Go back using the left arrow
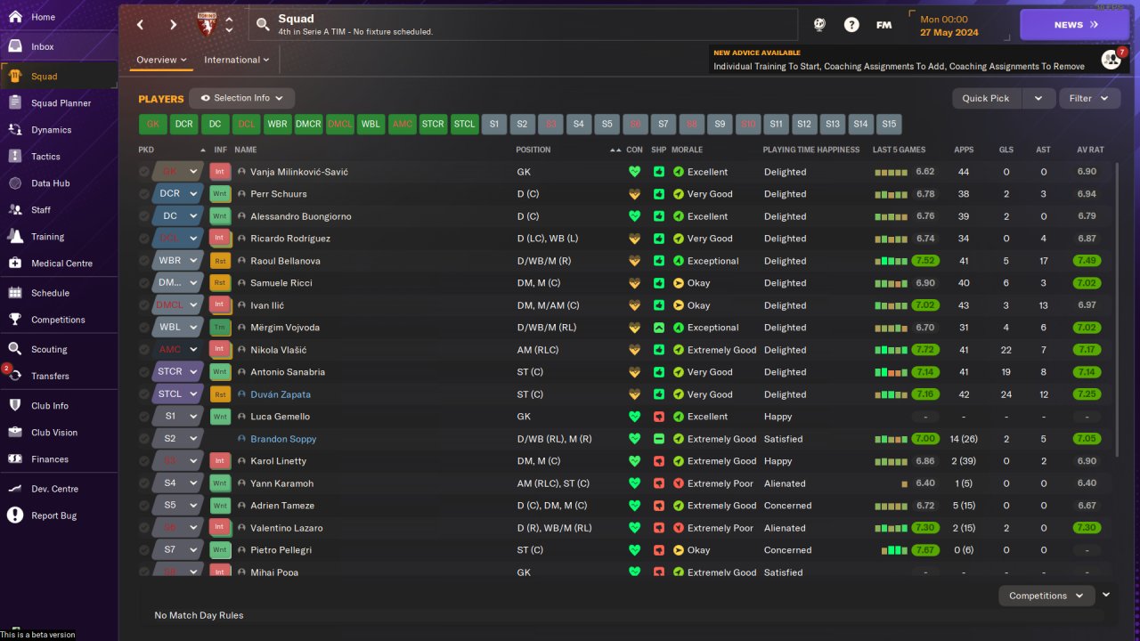1140x641 pixels. coord(141,25)
